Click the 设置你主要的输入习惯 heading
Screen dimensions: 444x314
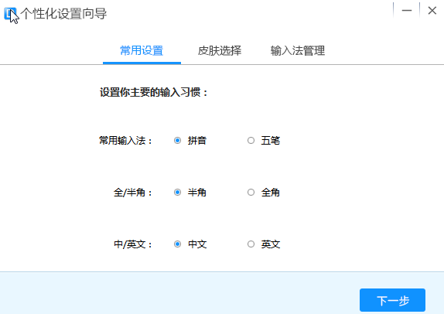pyautogui.click(x=154, y=92)
